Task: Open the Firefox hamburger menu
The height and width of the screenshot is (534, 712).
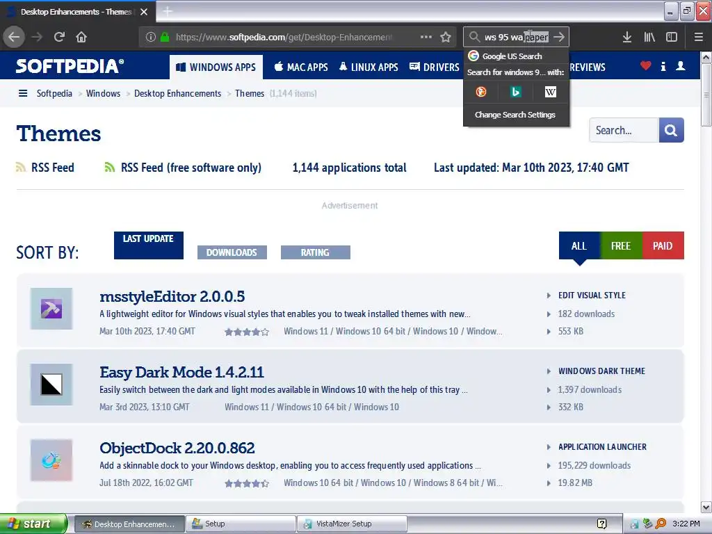Action: coord(698,38)
